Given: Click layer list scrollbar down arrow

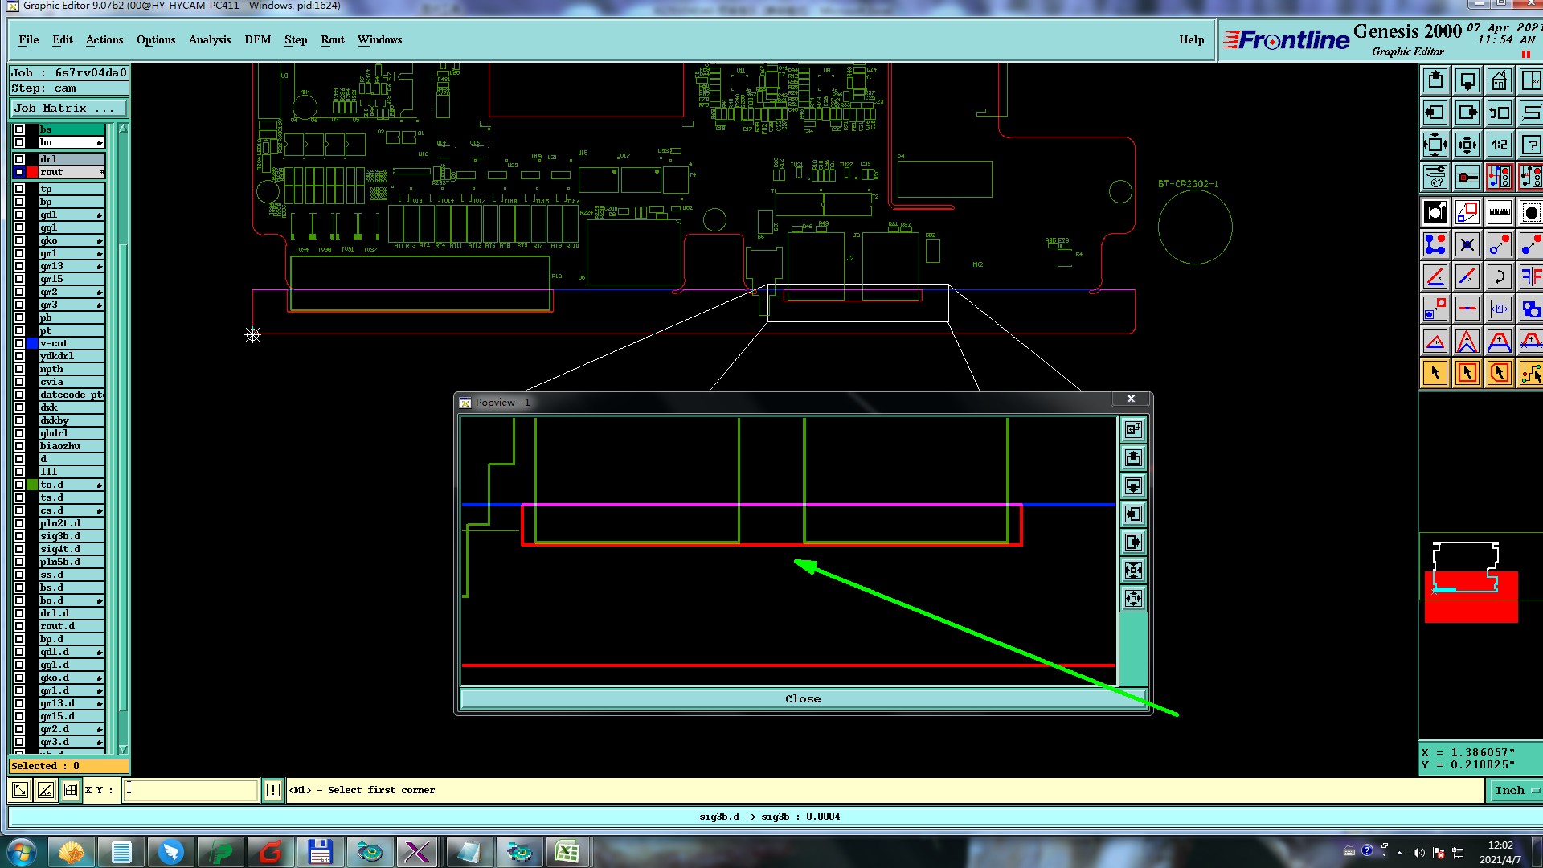Looking at the screenshot, I should [123, 749].
